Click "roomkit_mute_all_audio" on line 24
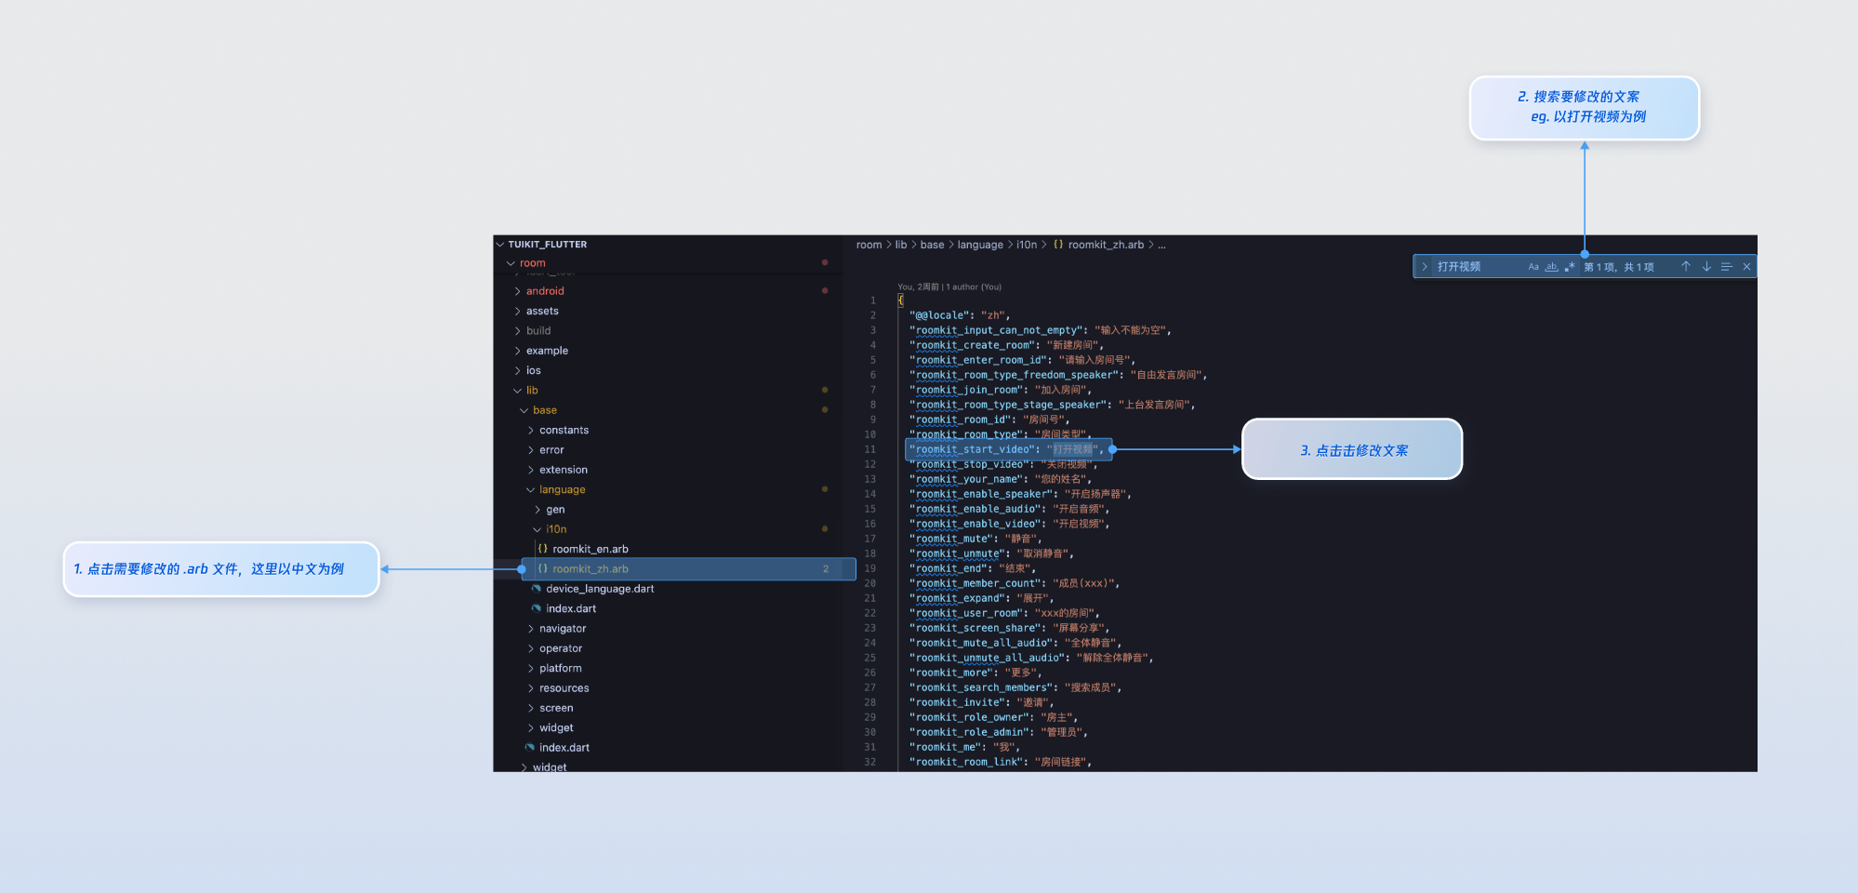1858x893 pixels. tap(983, 644)
